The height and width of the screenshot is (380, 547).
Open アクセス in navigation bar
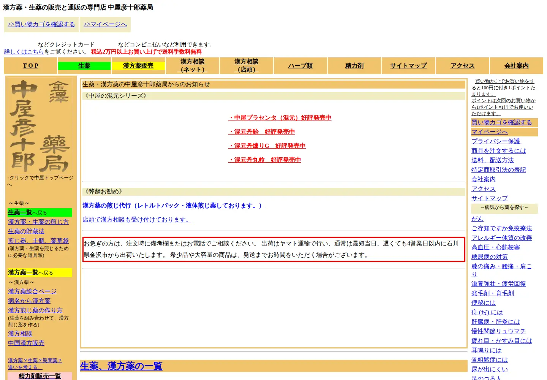coord(462,66)
